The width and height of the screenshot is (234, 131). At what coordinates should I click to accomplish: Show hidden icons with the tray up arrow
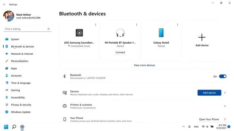click(x=184, y=127)
